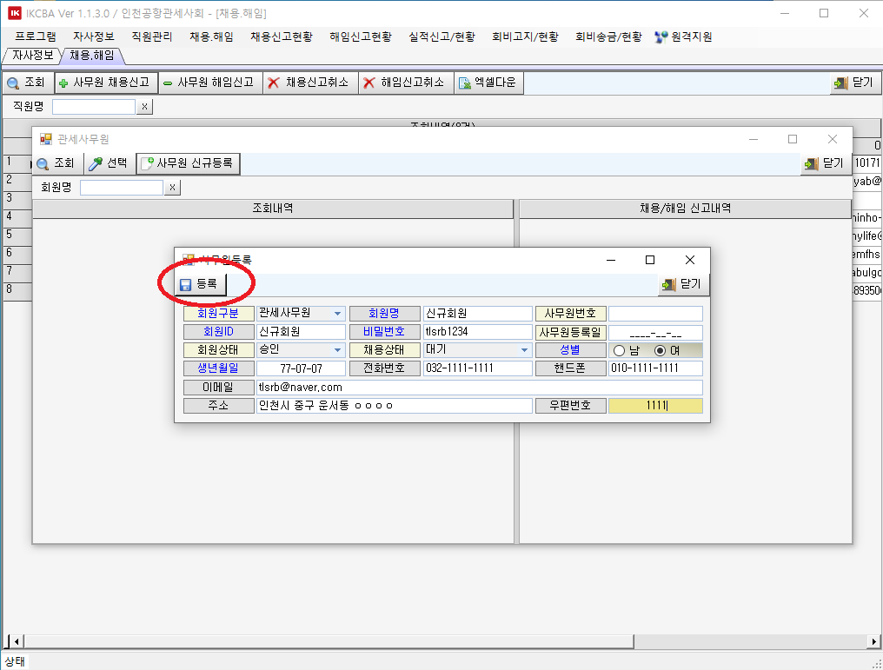Viewport: 883px width, 670px height.
Task: Click 채용신고취소 red X button
Action: (309, 83)
